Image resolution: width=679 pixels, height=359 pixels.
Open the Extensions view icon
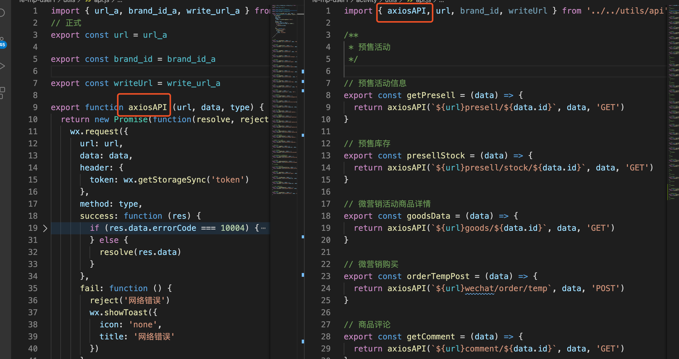2,93
